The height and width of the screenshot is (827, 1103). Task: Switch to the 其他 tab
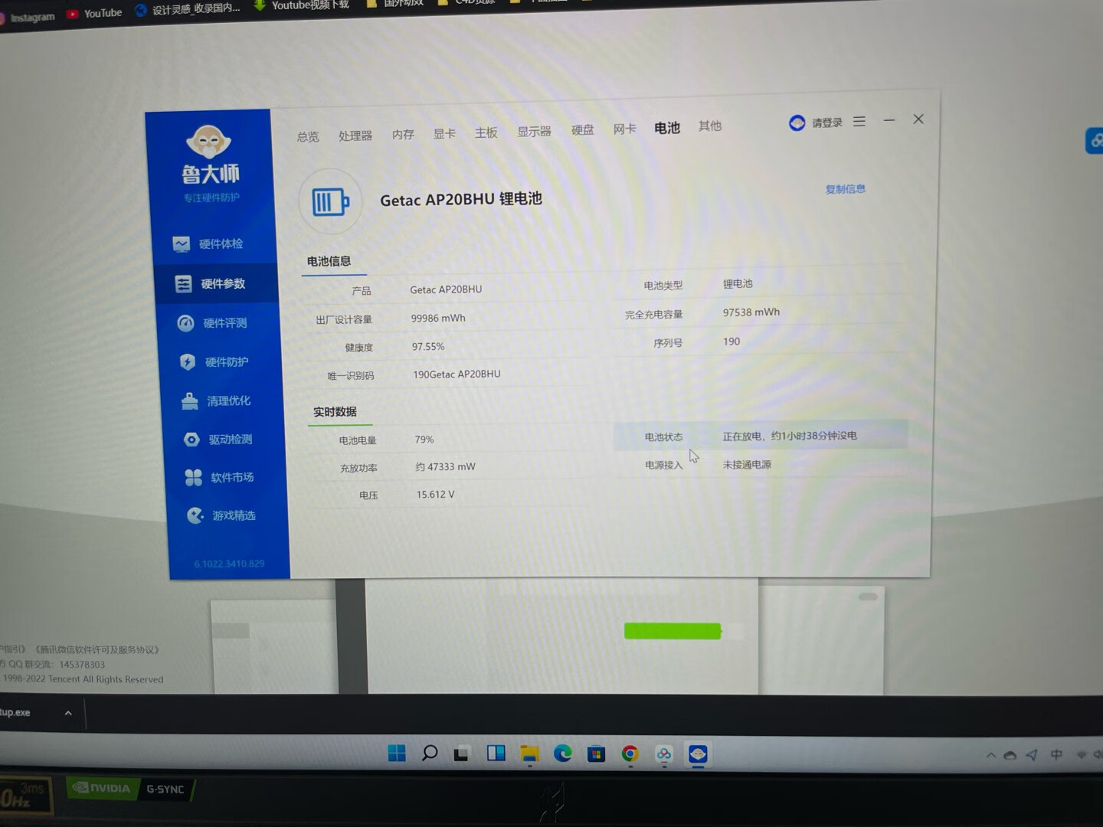pos(710,126)
